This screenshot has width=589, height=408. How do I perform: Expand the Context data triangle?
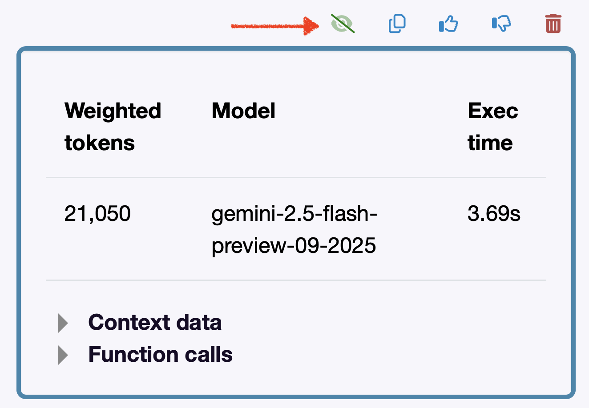tap(63, 323)
